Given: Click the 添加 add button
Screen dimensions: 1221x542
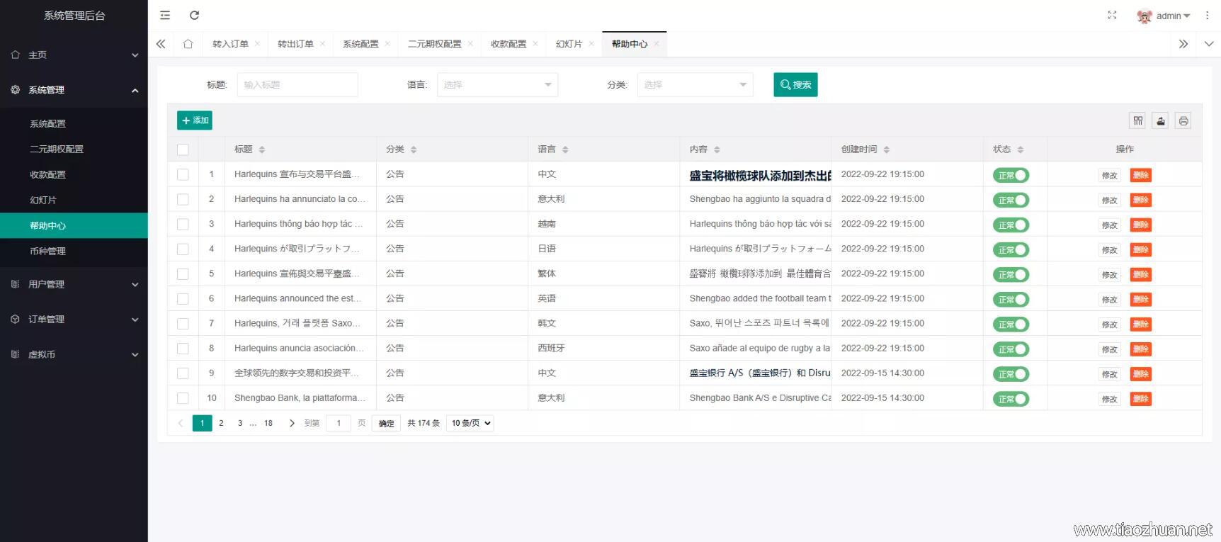Looking at the screenshot, I should (x=195, y=120).
